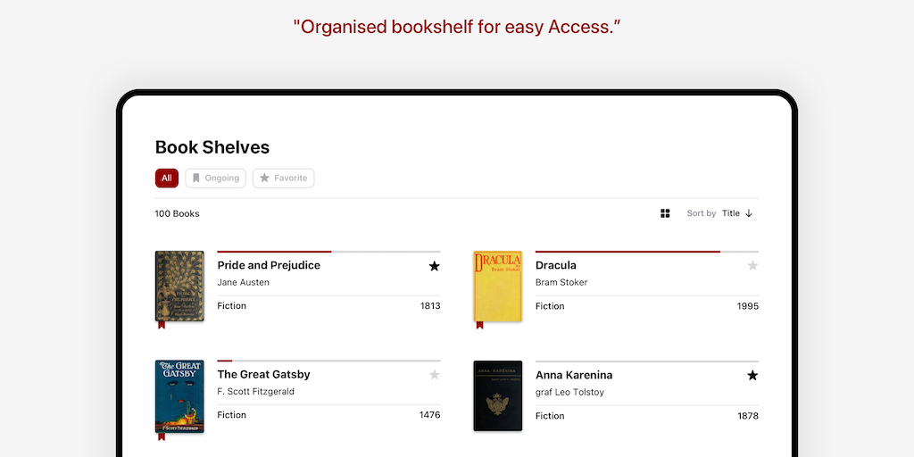Image resolution: width=914 pixels, height=457 pixels.
Task: Switch to grid view layout icon
Action: (665, 213)
